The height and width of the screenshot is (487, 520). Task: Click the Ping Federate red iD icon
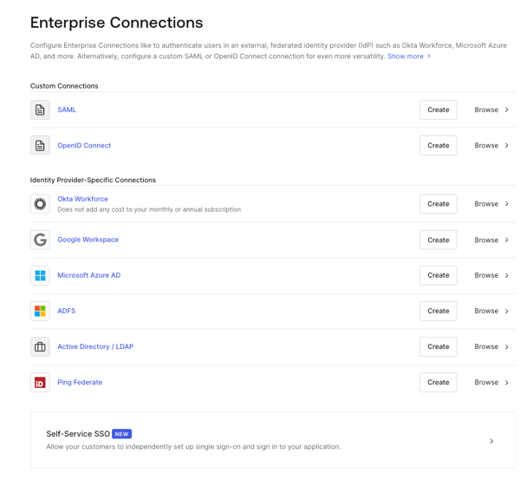tap(40, 382)
